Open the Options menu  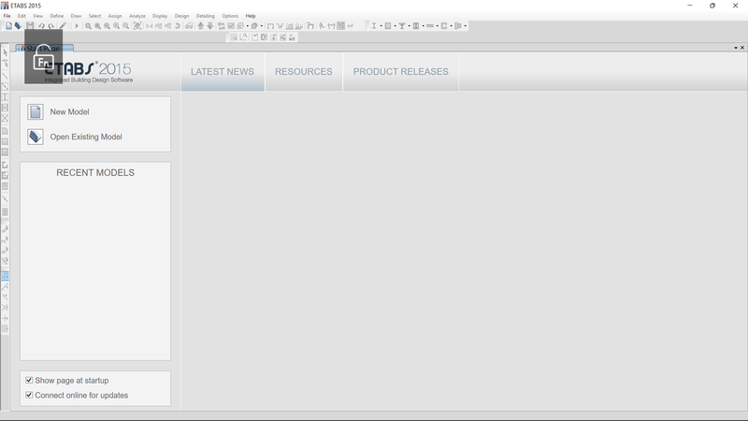pyautogui.click(x=230, y=16)
